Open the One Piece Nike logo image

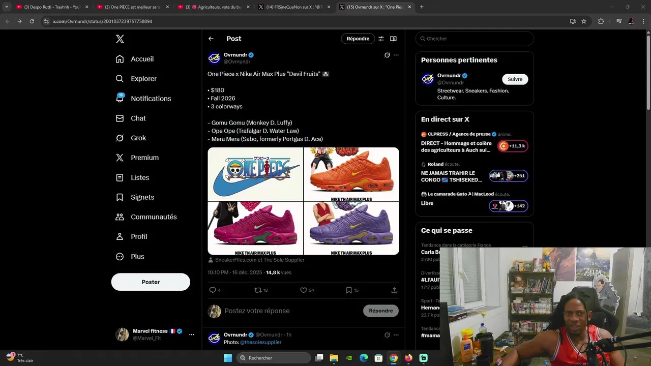click(255, 174)
